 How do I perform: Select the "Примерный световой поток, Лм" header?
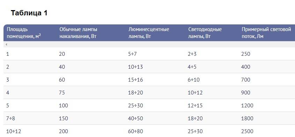[266, 33]
